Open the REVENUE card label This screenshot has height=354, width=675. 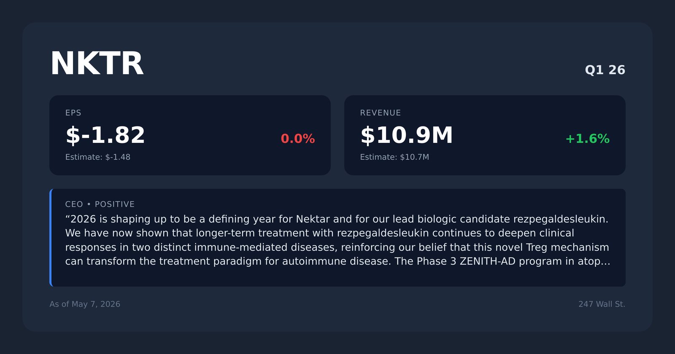381,113
